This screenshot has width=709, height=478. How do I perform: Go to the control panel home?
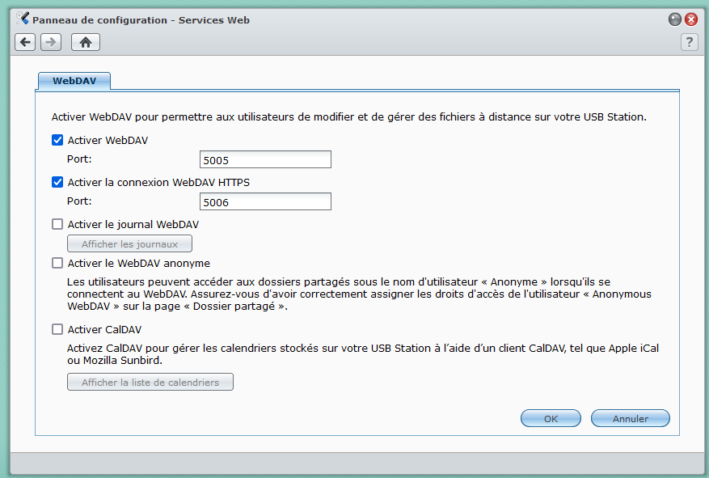click(85, 42)
